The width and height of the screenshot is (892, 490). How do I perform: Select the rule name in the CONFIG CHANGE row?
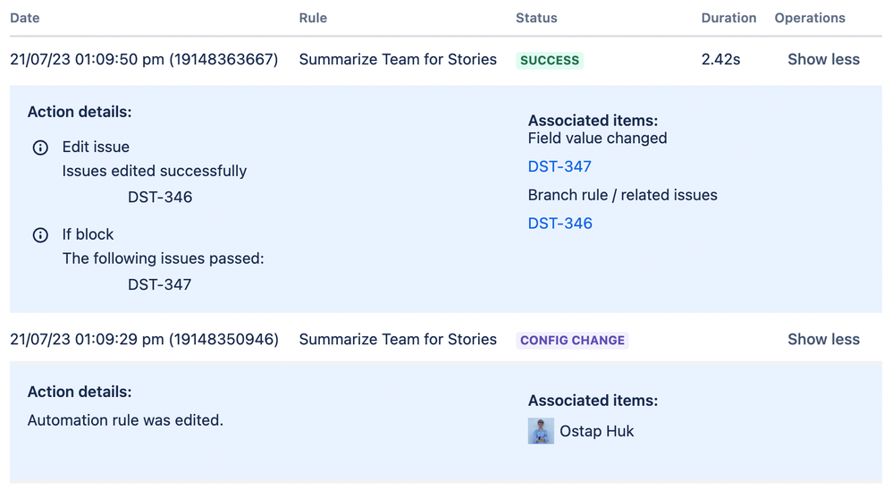398,340
